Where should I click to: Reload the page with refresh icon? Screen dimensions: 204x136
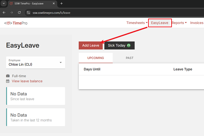coord(19,13)
